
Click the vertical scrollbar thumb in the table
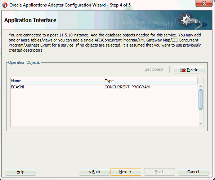coord(201,100)
